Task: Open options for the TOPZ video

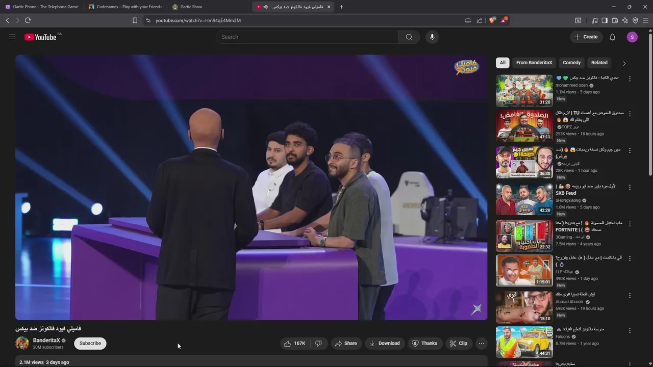Action: (x=630, y=114)
